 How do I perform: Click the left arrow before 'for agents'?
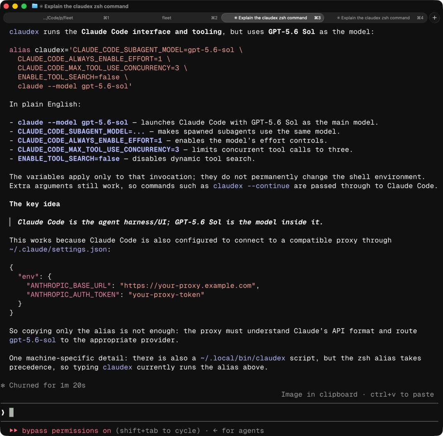point(215,430)
